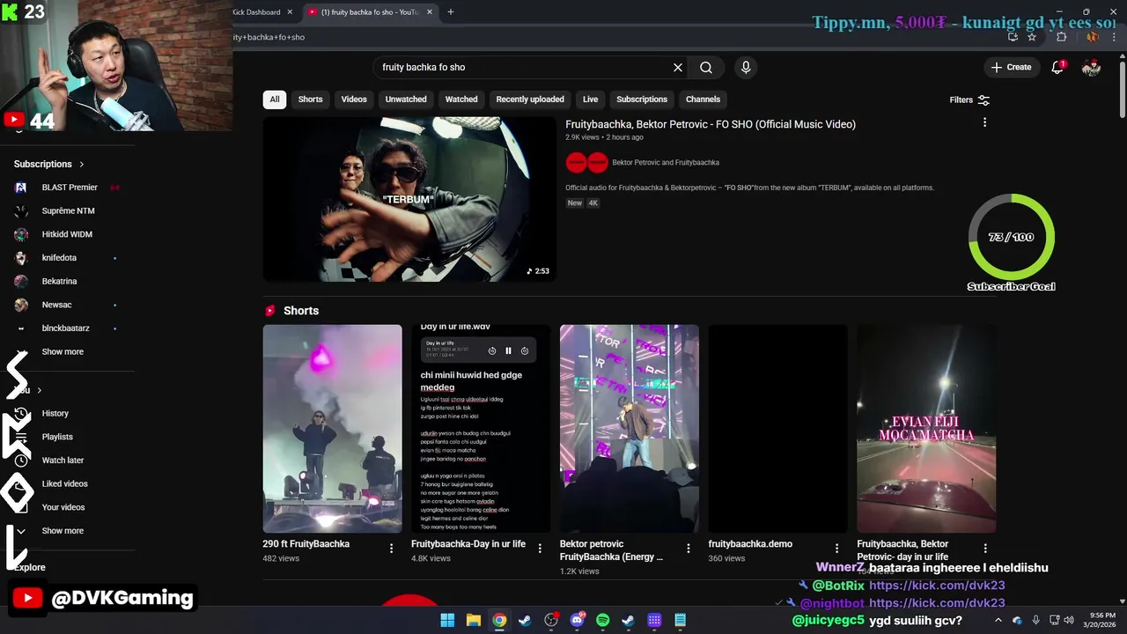The height and width of the screenshot is (634, 1127).
Task: Open Bektor Petrovic and Fruitybaachka channel link
Action: click(x=666, y=162)
